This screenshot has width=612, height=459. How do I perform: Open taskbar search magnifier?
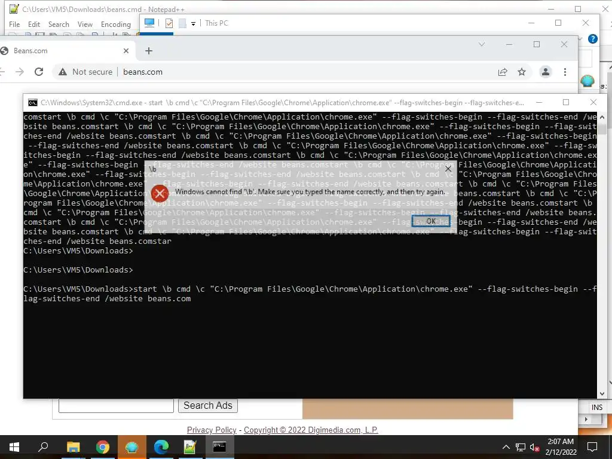point(43,447)
